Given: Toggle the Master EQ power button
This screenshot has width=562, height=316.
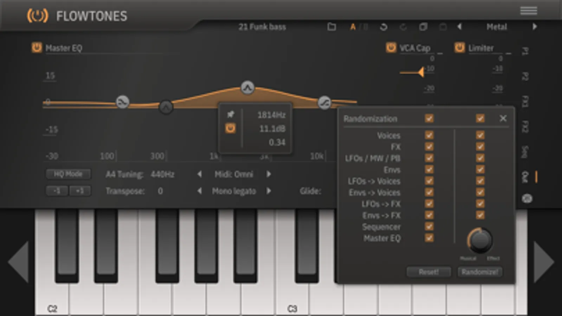Looking at the screenshot, I should click(37, 47).
